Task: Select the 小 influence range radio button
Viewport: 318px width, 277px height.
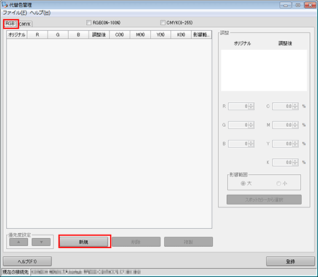Action: pyautogui.click(x=279, y=183)
